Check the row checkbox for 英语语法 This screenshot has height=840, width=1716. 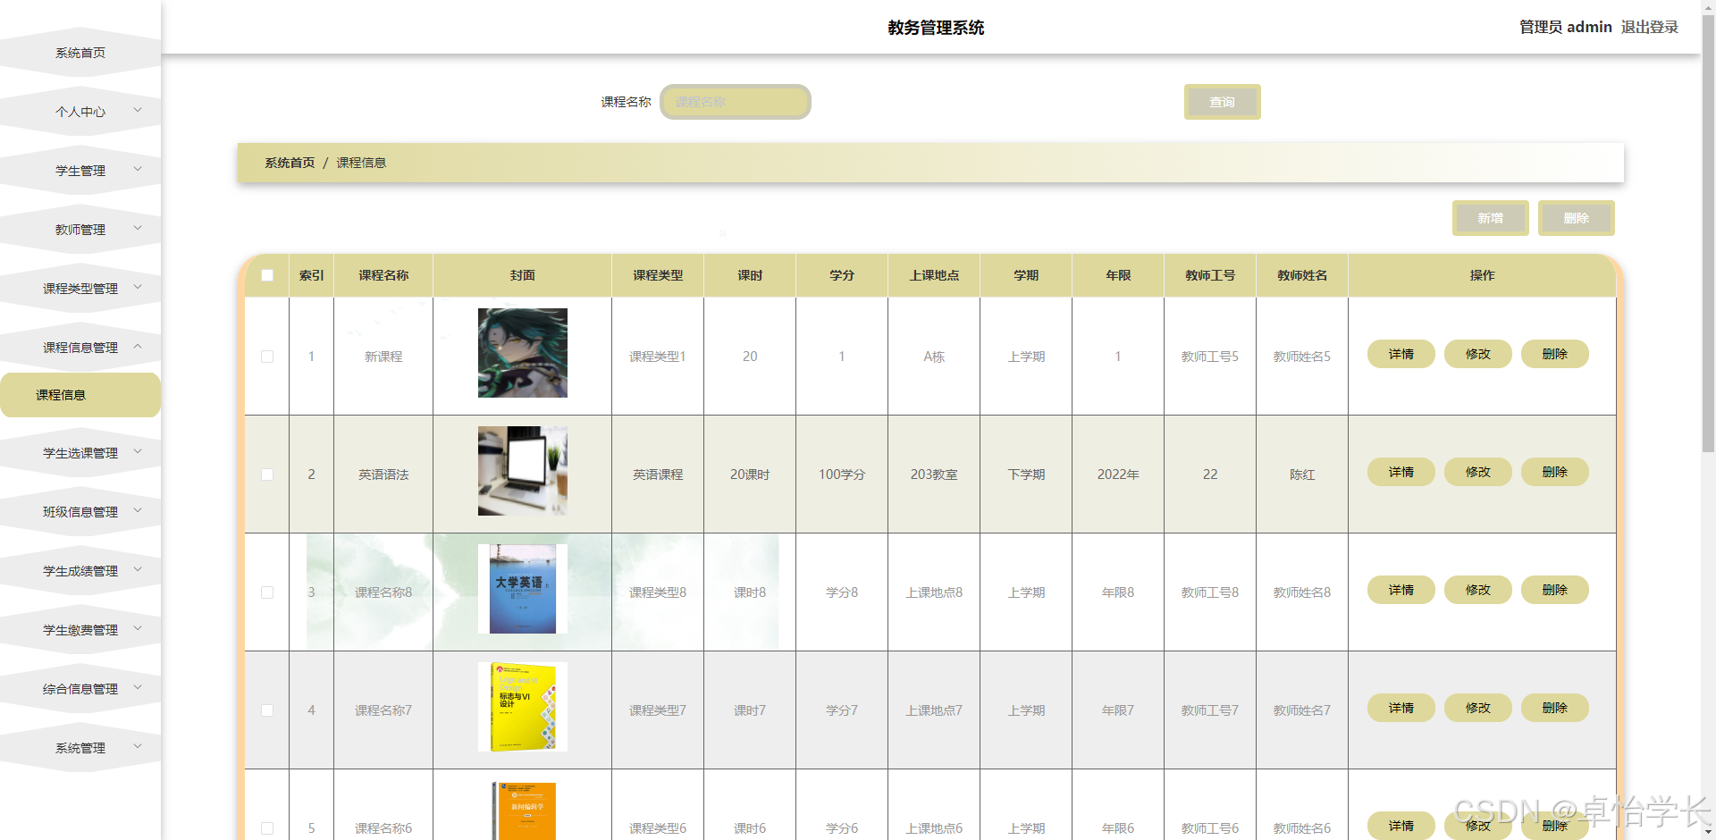point(267,475)
